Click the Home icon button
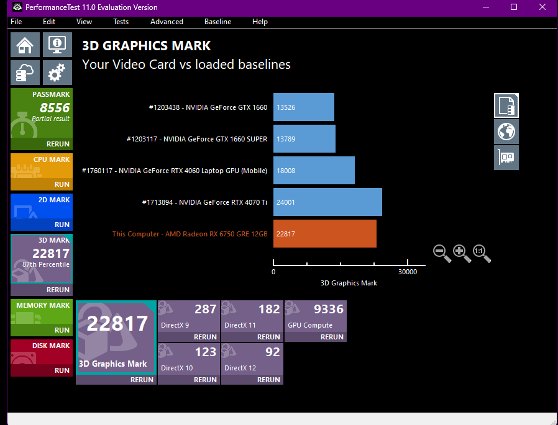The height and width of the screenshot is (425, 558). tap(25, 45)
